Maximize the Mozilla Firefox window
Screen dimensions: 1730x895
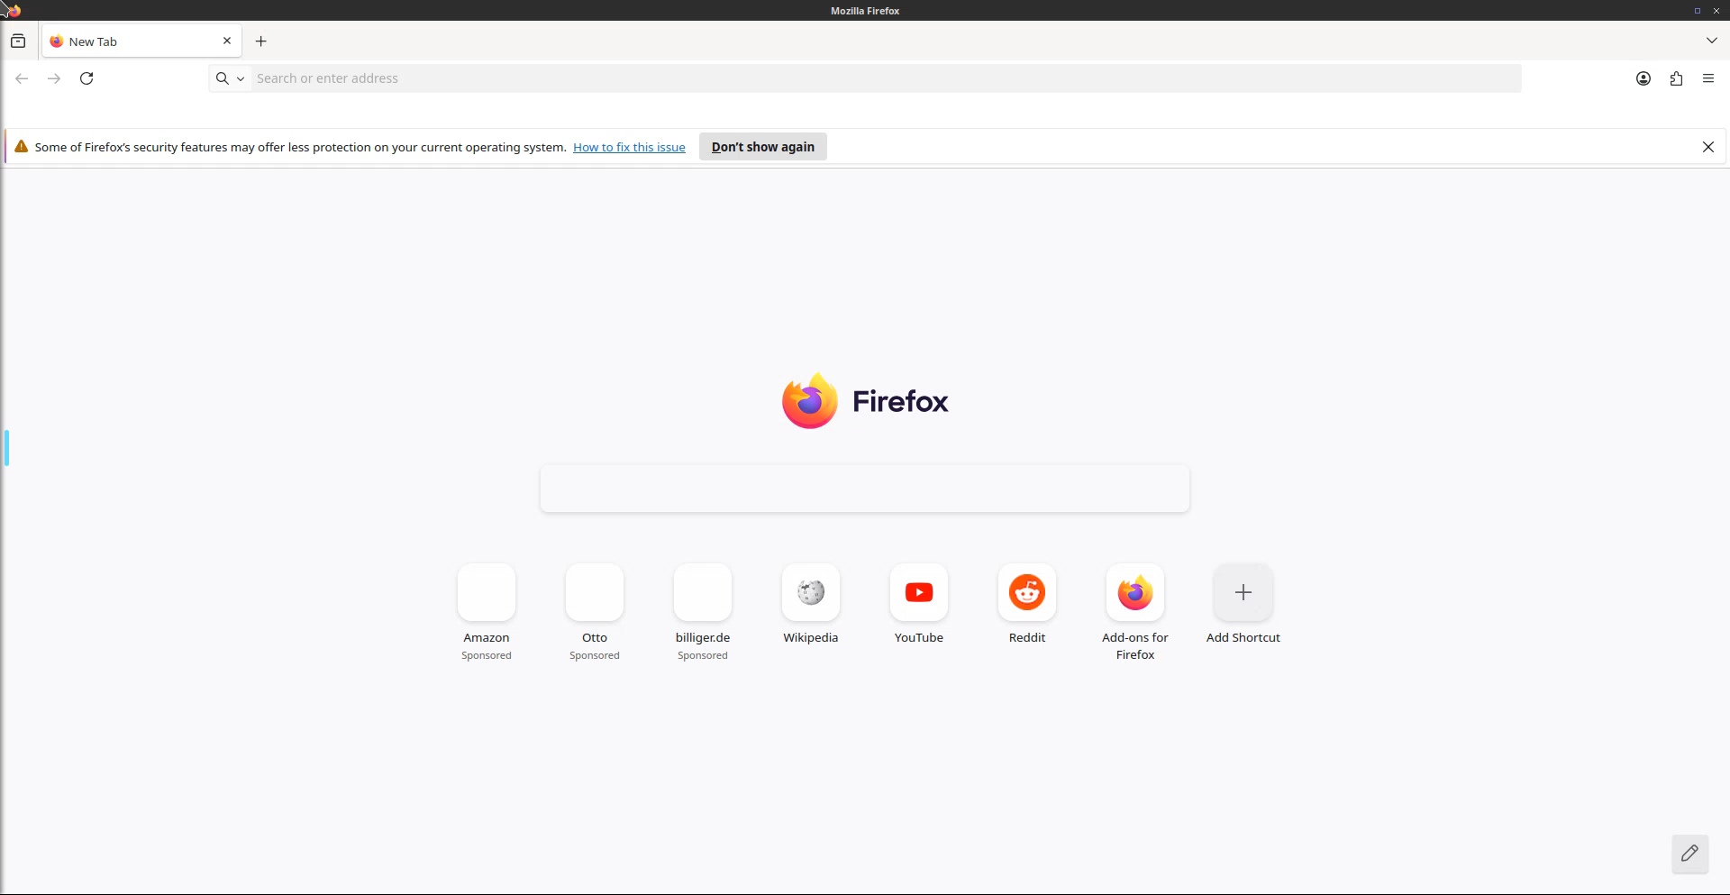click(x=1697, y=11)
